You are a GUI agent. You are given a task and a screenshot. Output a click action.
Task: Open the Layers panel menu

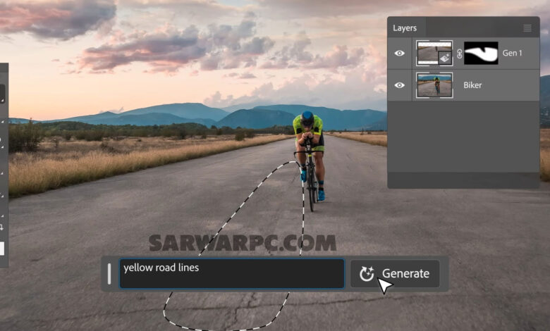tap(527, 28)
